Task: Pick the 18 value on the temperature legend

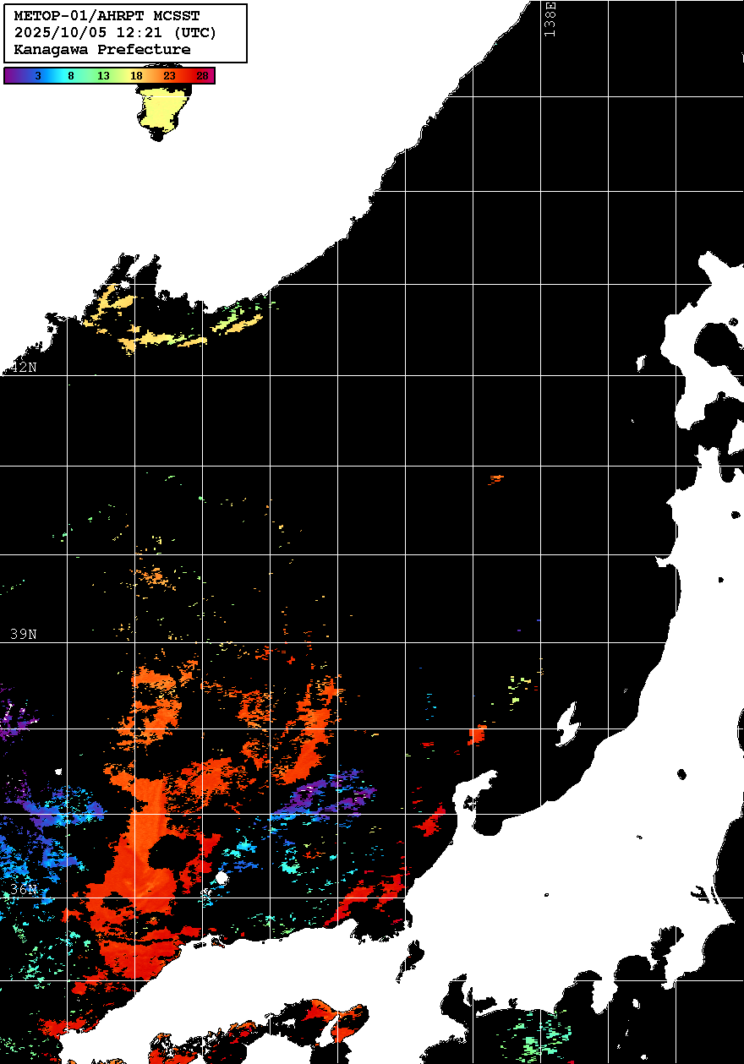Action: 136,76
